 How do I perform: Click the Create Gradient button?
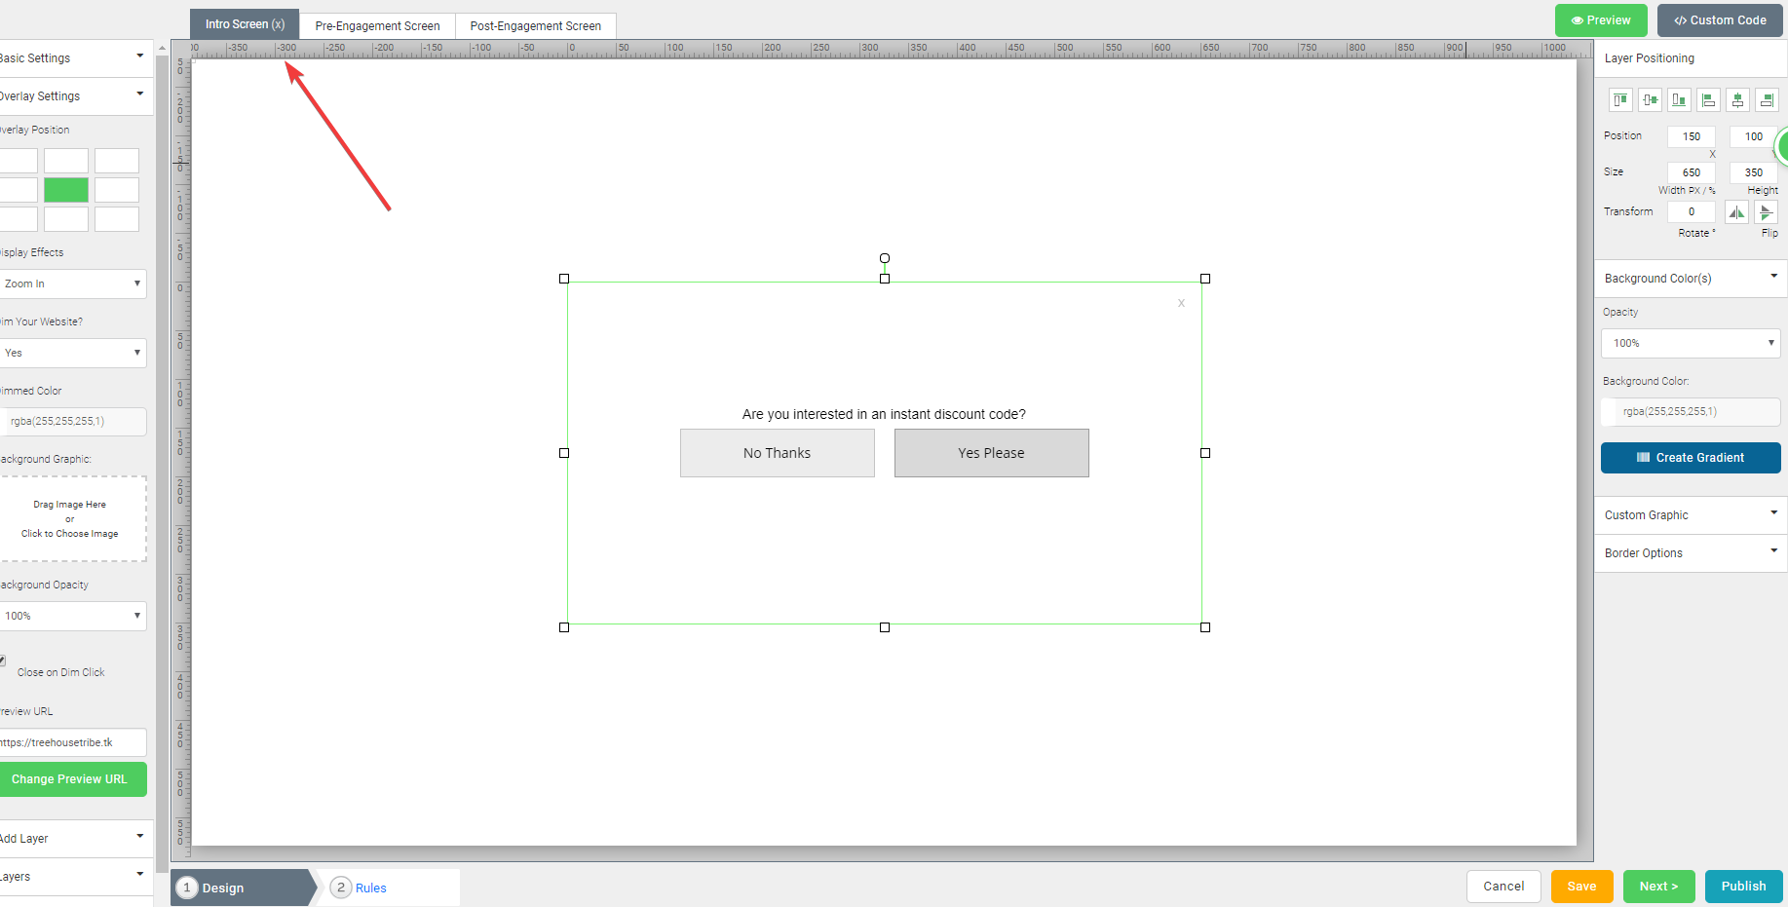click(x=1691, y=458)
